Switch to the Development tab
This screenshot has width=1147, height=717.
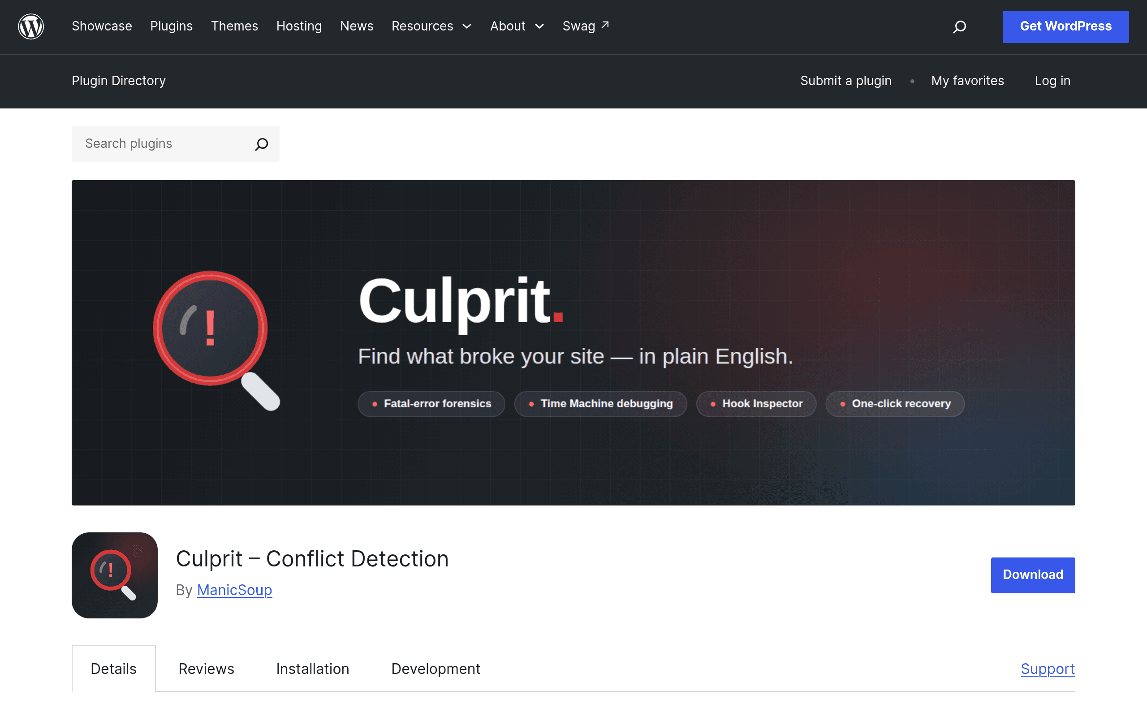[x=436, y=669]
